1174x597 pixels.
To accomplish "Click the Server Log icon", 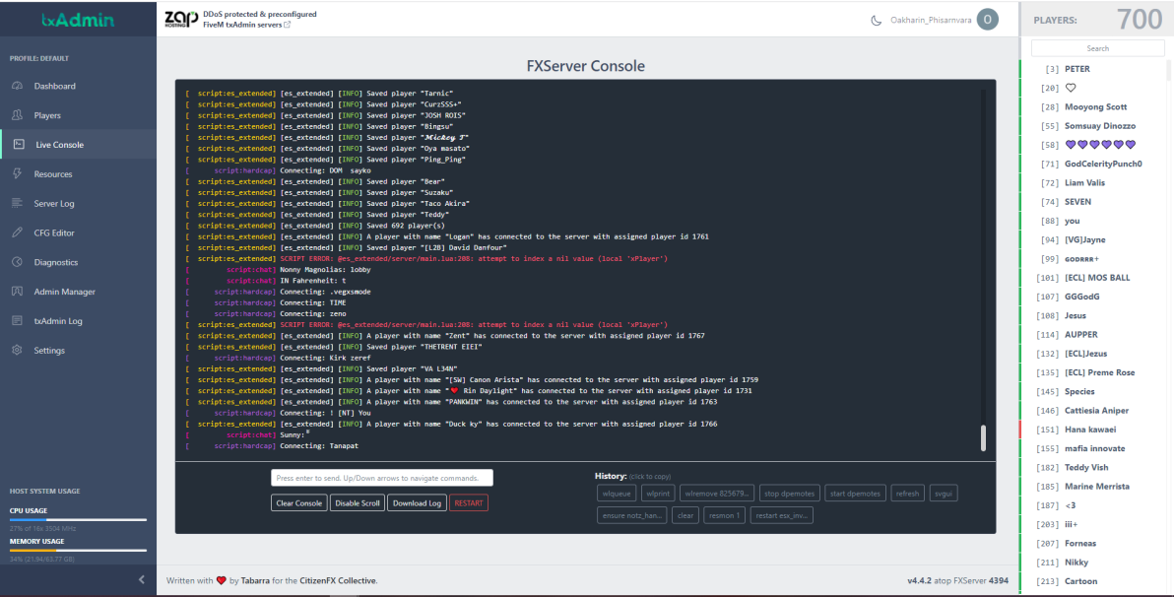I will 17,203.
